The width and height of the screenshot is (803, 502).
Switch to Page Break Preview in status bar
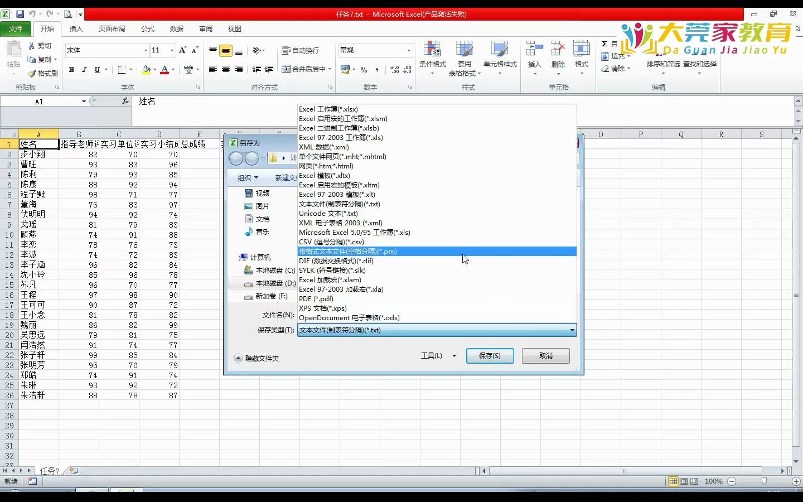(x=694, y=481)
